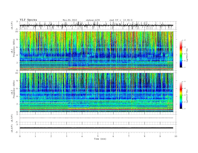Click tick label "1" on the Time (min) axis
This screenshot has width=198, height=153.
[35, 136]
